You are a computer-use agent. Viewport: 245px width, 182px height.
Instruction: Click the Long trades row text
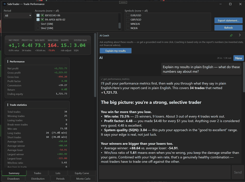coord(37,133)
